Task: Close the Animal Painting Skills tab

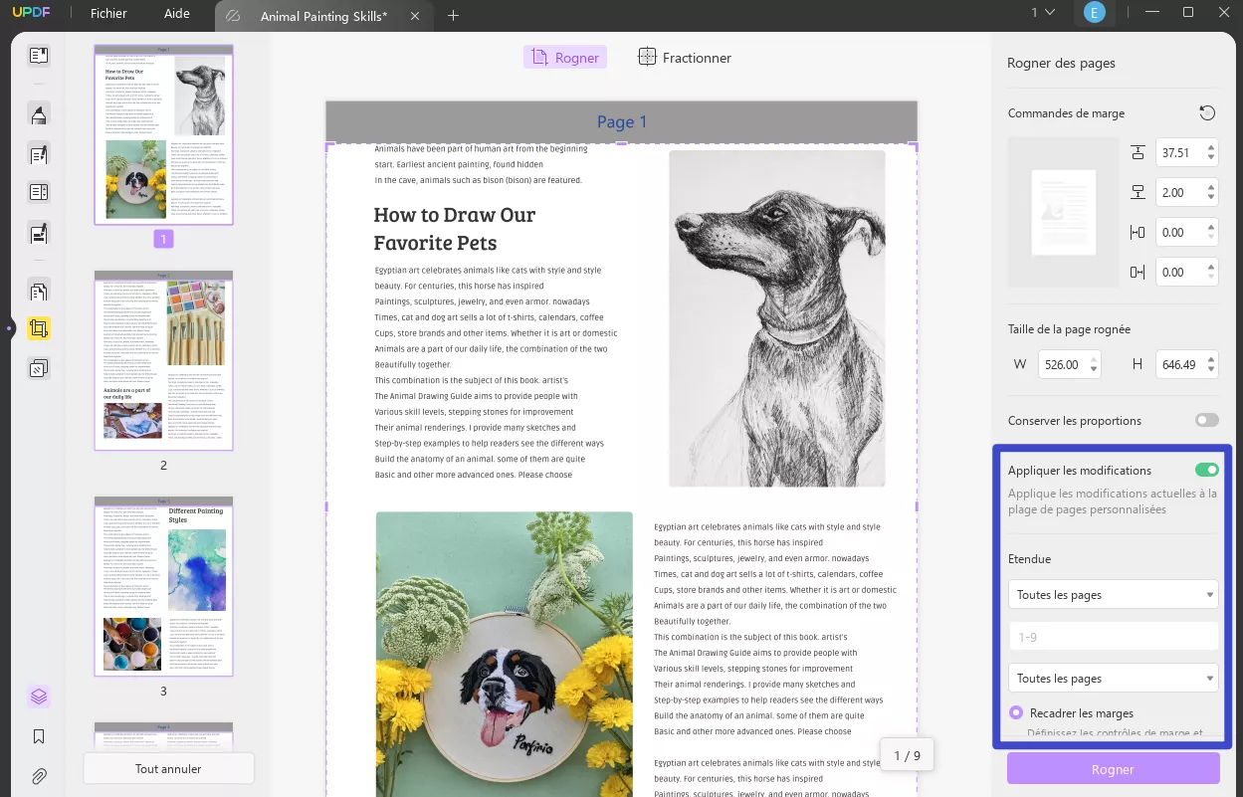Action: point(415,16)
